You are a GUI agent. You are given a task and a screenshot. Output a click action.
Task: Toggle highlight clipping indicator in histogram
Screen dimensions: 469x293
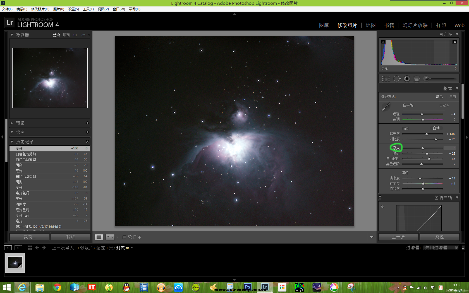coord(455,42)
